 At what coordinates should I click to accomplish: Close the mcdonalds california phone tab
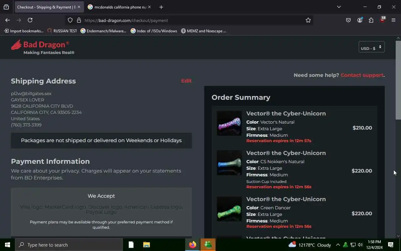149,7
